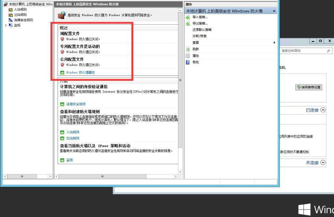Click the root firewall tree icon
The width and height of the screenshot is (334, 217).
pos(6,4)
